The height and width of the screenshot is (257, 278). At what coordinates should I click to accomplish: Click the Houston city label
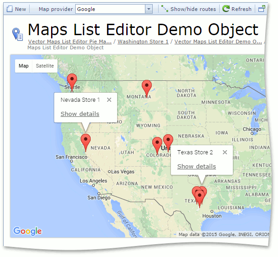212,216
